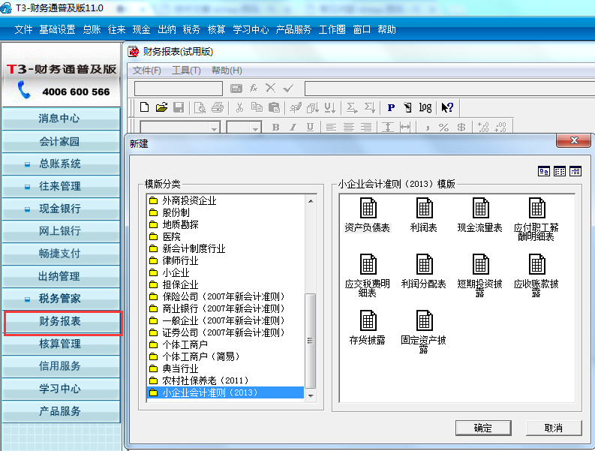This screenshot has width=595, height=451.
Task: Click the bold P toolbar icon
Action: 391,108
